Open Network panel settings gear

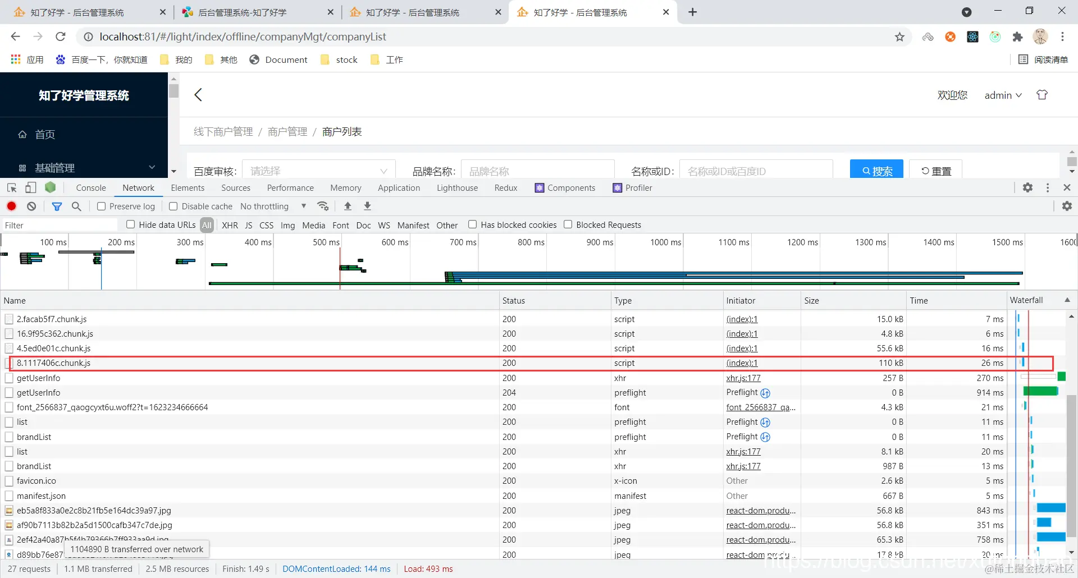[1067, 206]
